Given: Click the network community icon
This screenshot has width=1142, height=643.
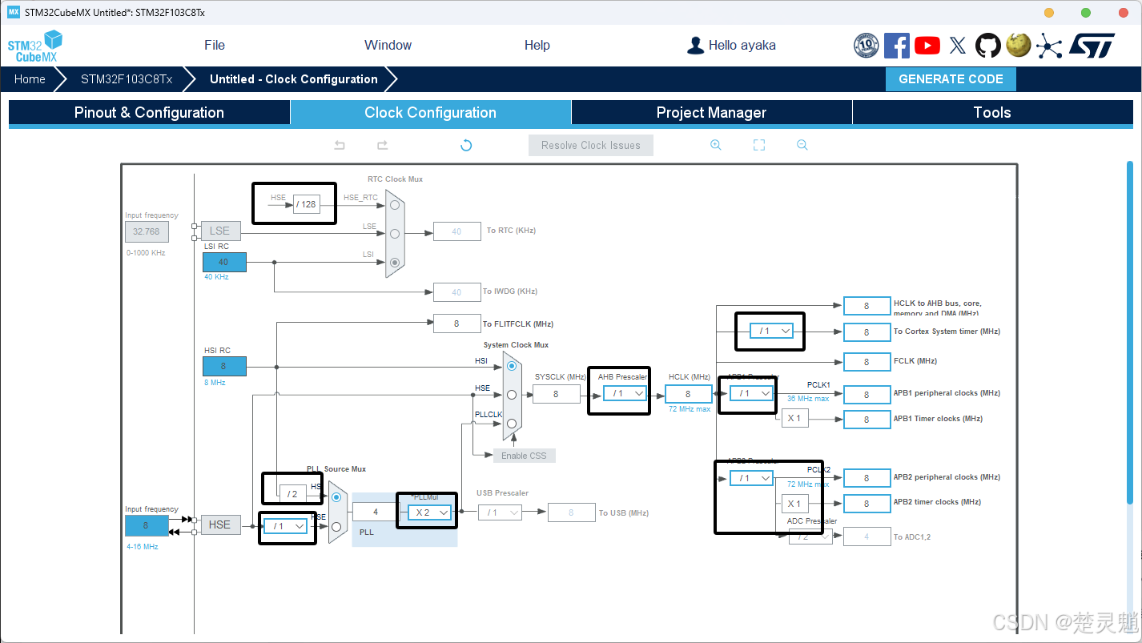Looking at the screenshot, I should coord(1048,46).
